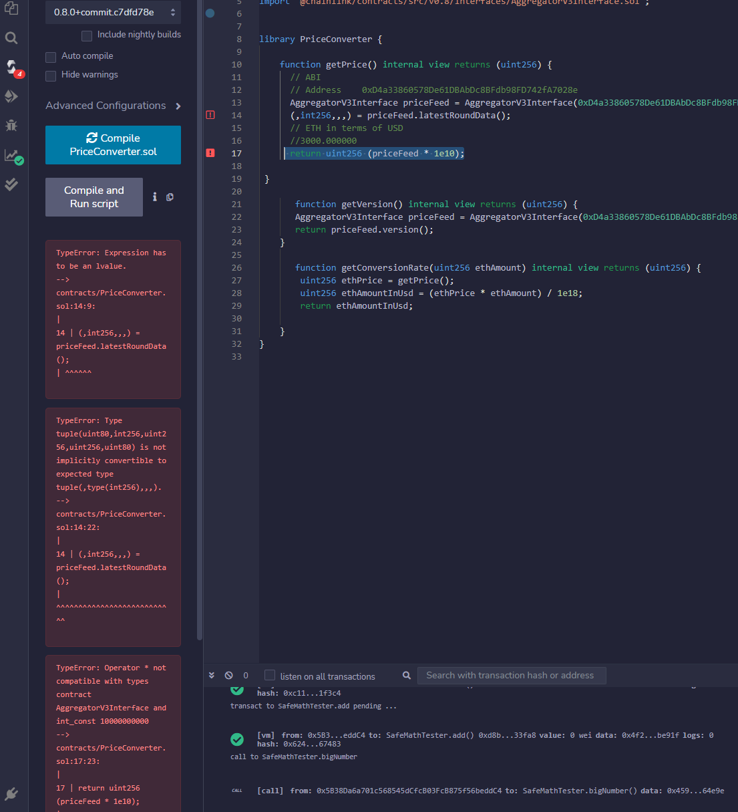Click 'library PriceConverter {' code line
This screenshot has width=738, height=812.
point(321,39)
